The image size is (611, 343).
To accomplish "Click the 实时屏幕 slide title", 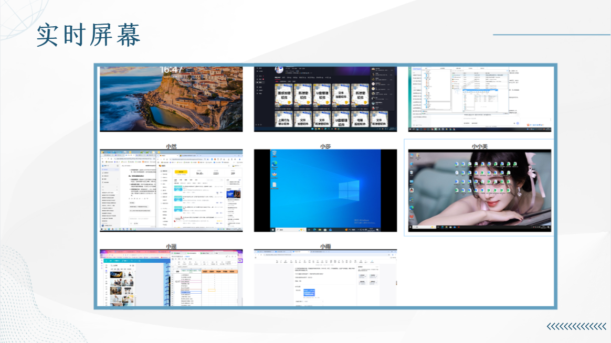I will pos(89,35).
